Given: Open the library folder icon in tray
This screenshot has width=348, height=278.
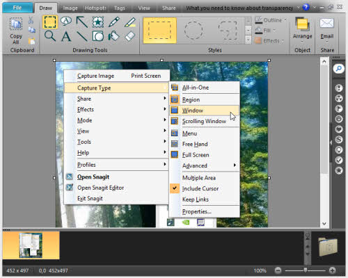Looking at the screenshot, I should click(x=328, y=247).
